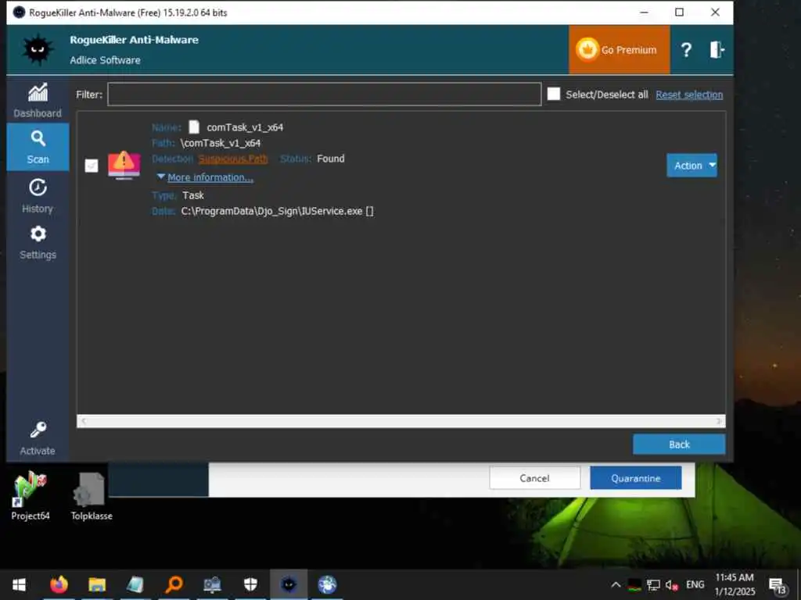Click the Back button
This screenshot has height=600, width=801.
point(679,445)
